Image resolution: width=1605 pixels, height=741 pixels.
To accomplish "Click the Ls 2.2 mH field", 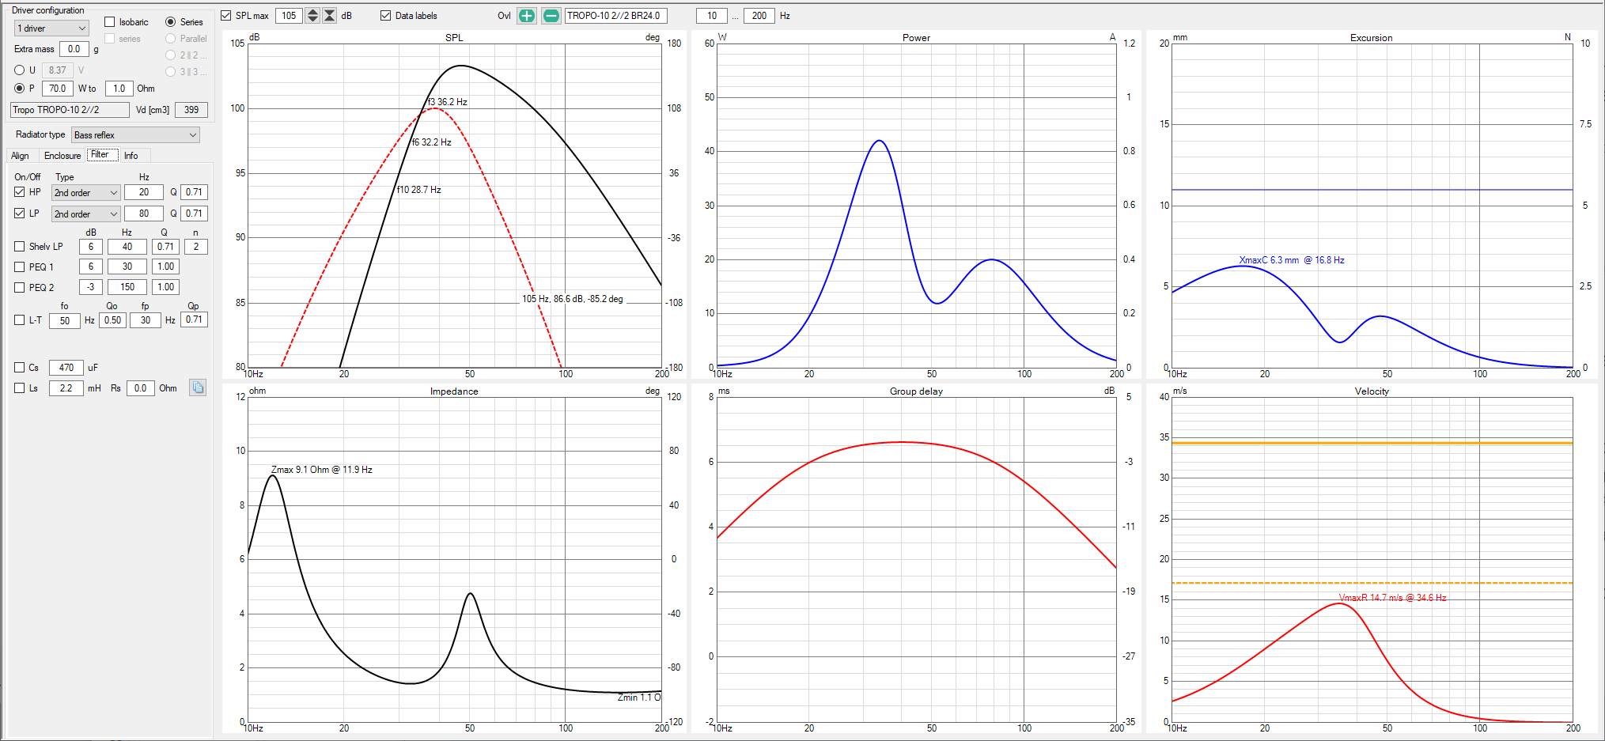I will point(66,388).
